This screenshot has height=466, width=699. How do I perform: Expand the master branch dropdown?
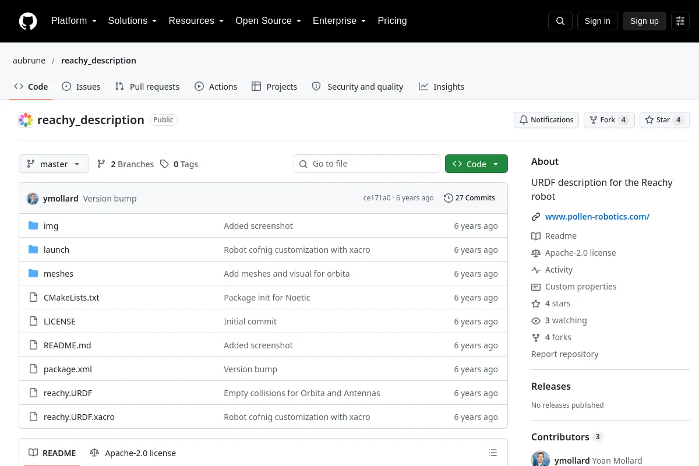coord(54,164)
